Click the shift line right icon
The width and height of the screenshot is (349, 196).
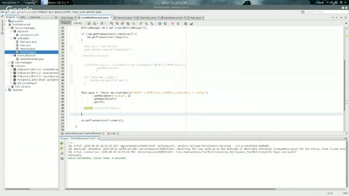(165, 23)
